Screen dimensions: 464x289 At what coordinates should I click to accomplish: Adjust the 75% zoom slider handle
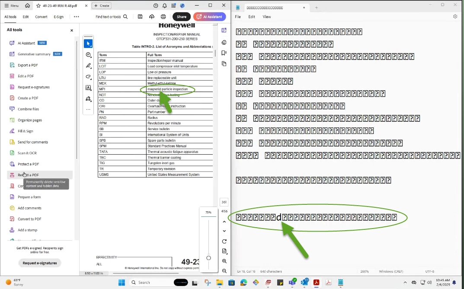click(x=208, y=258)
